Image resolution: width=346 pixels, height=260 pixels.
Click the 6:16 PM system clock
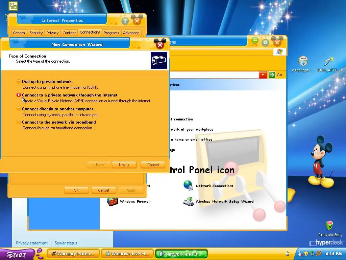point(333,254)
